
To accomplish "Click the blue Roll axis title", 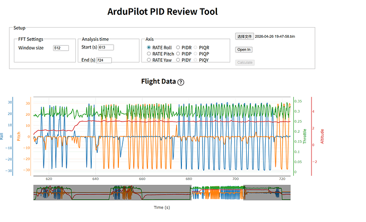I will pos(2,136).
